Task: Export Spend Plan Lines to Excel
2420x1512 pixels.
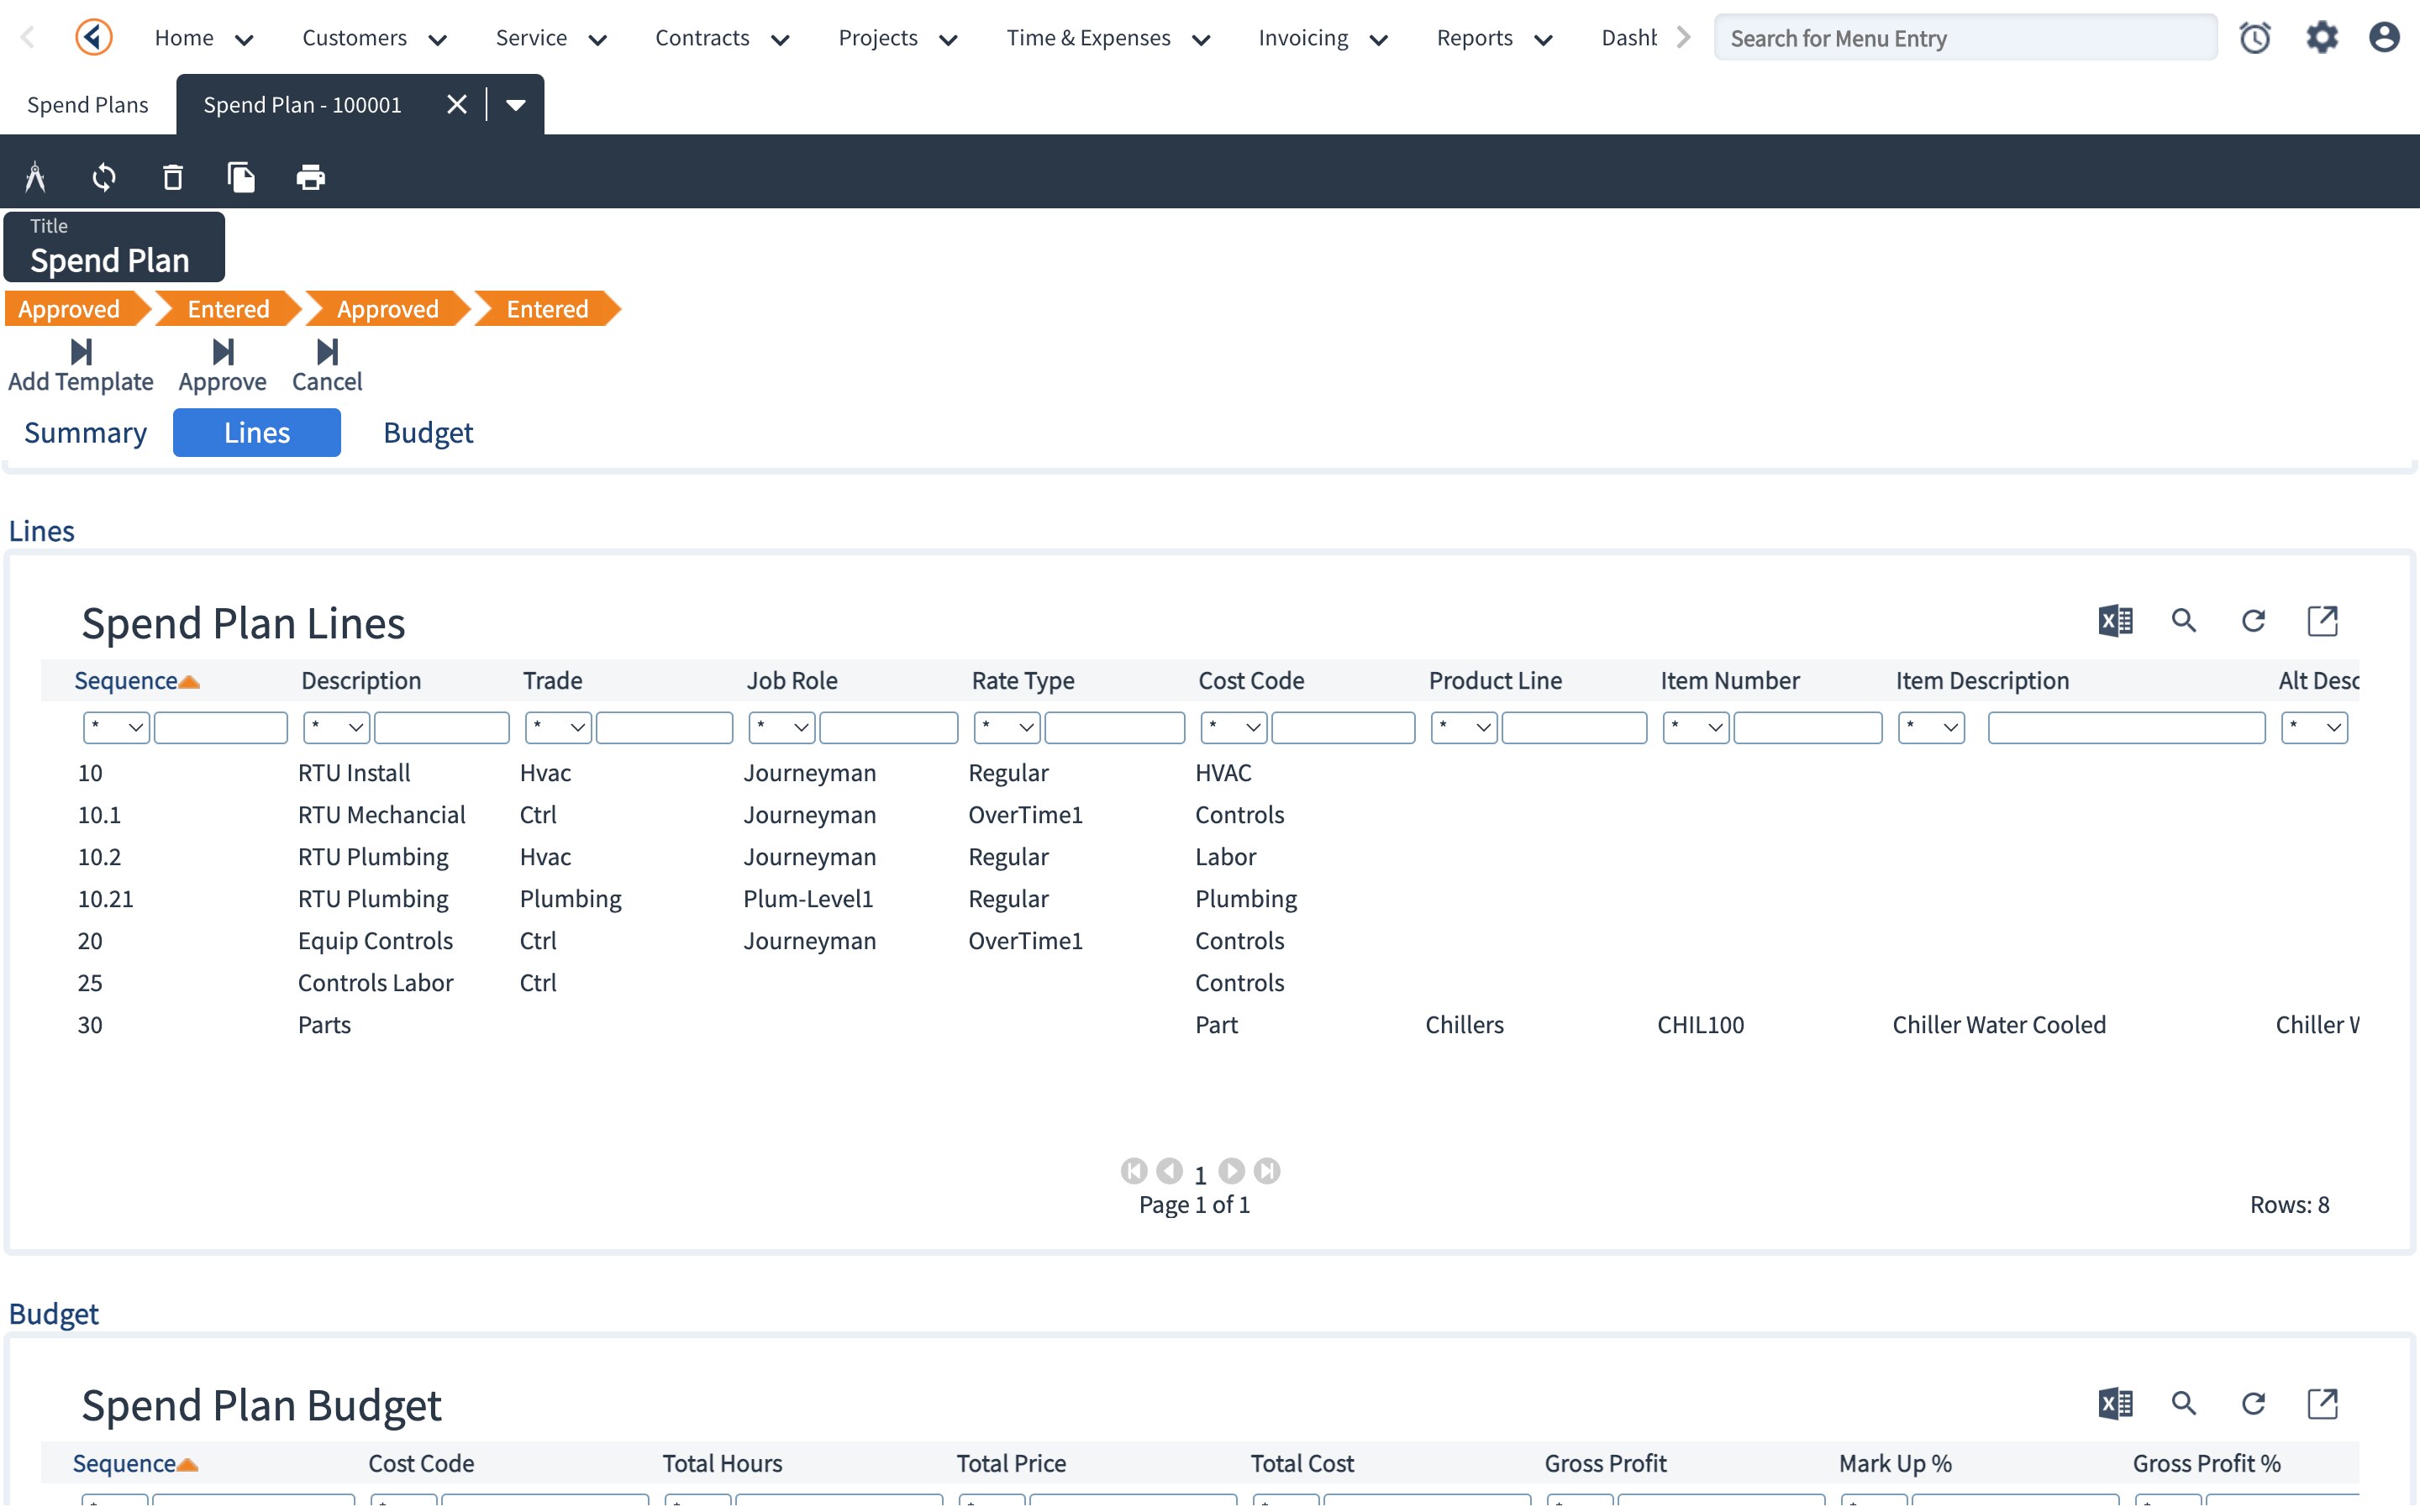Action: tap(2114, 621)
